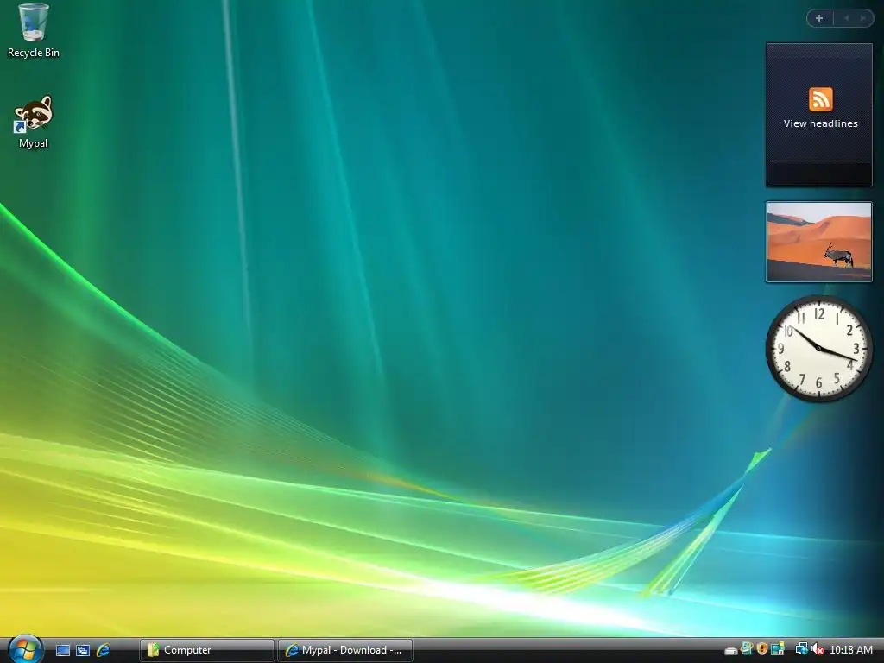Switch to the Mypal - Download taskbar window

click(x=345, y=650)
